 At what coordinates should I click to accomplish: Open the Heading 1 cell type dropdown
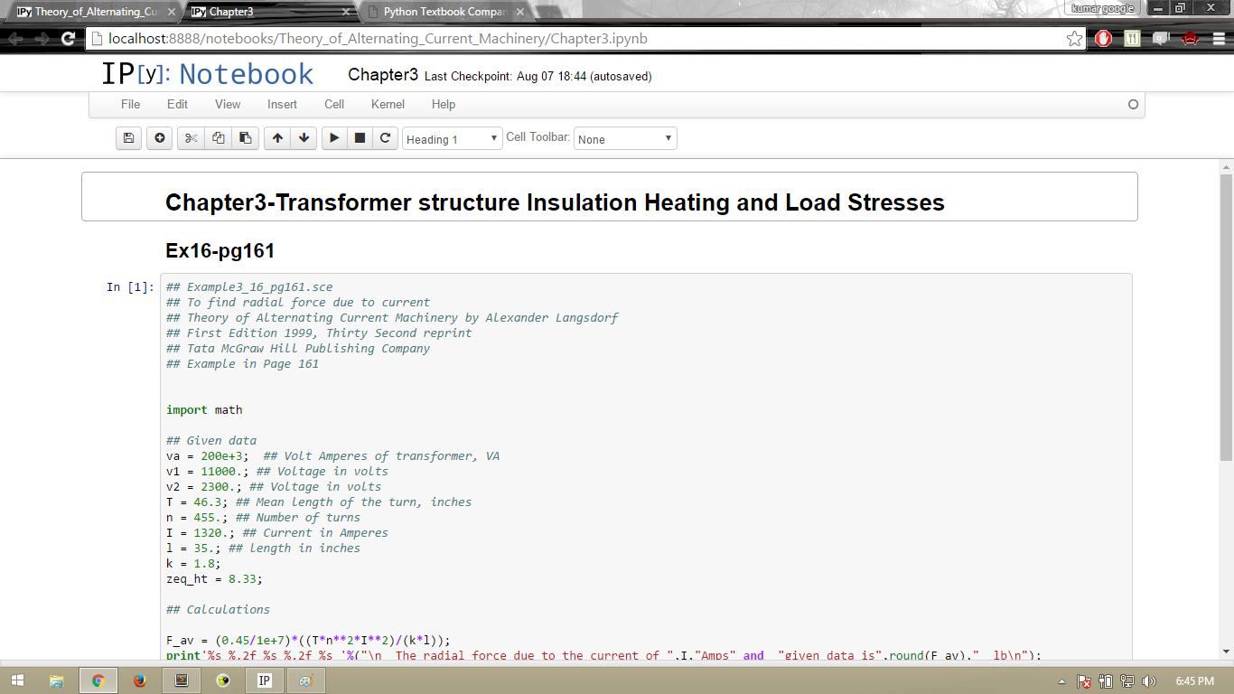(452, 139)
